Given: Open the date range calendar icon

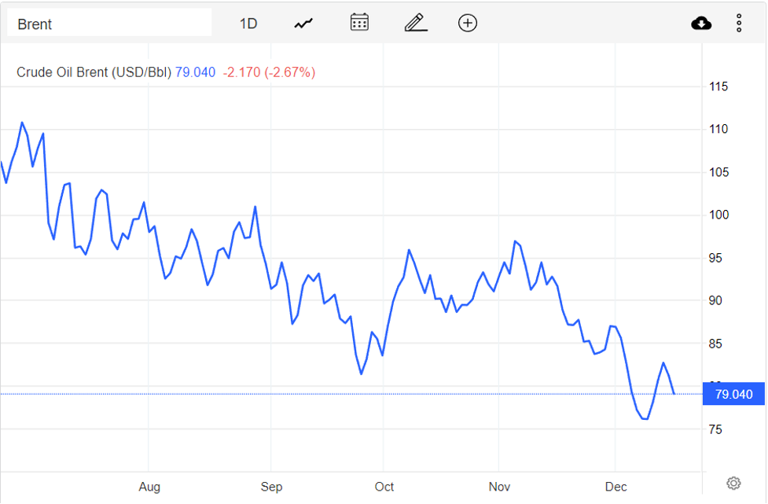Looking at the screenshot, I should coord(359,22).
